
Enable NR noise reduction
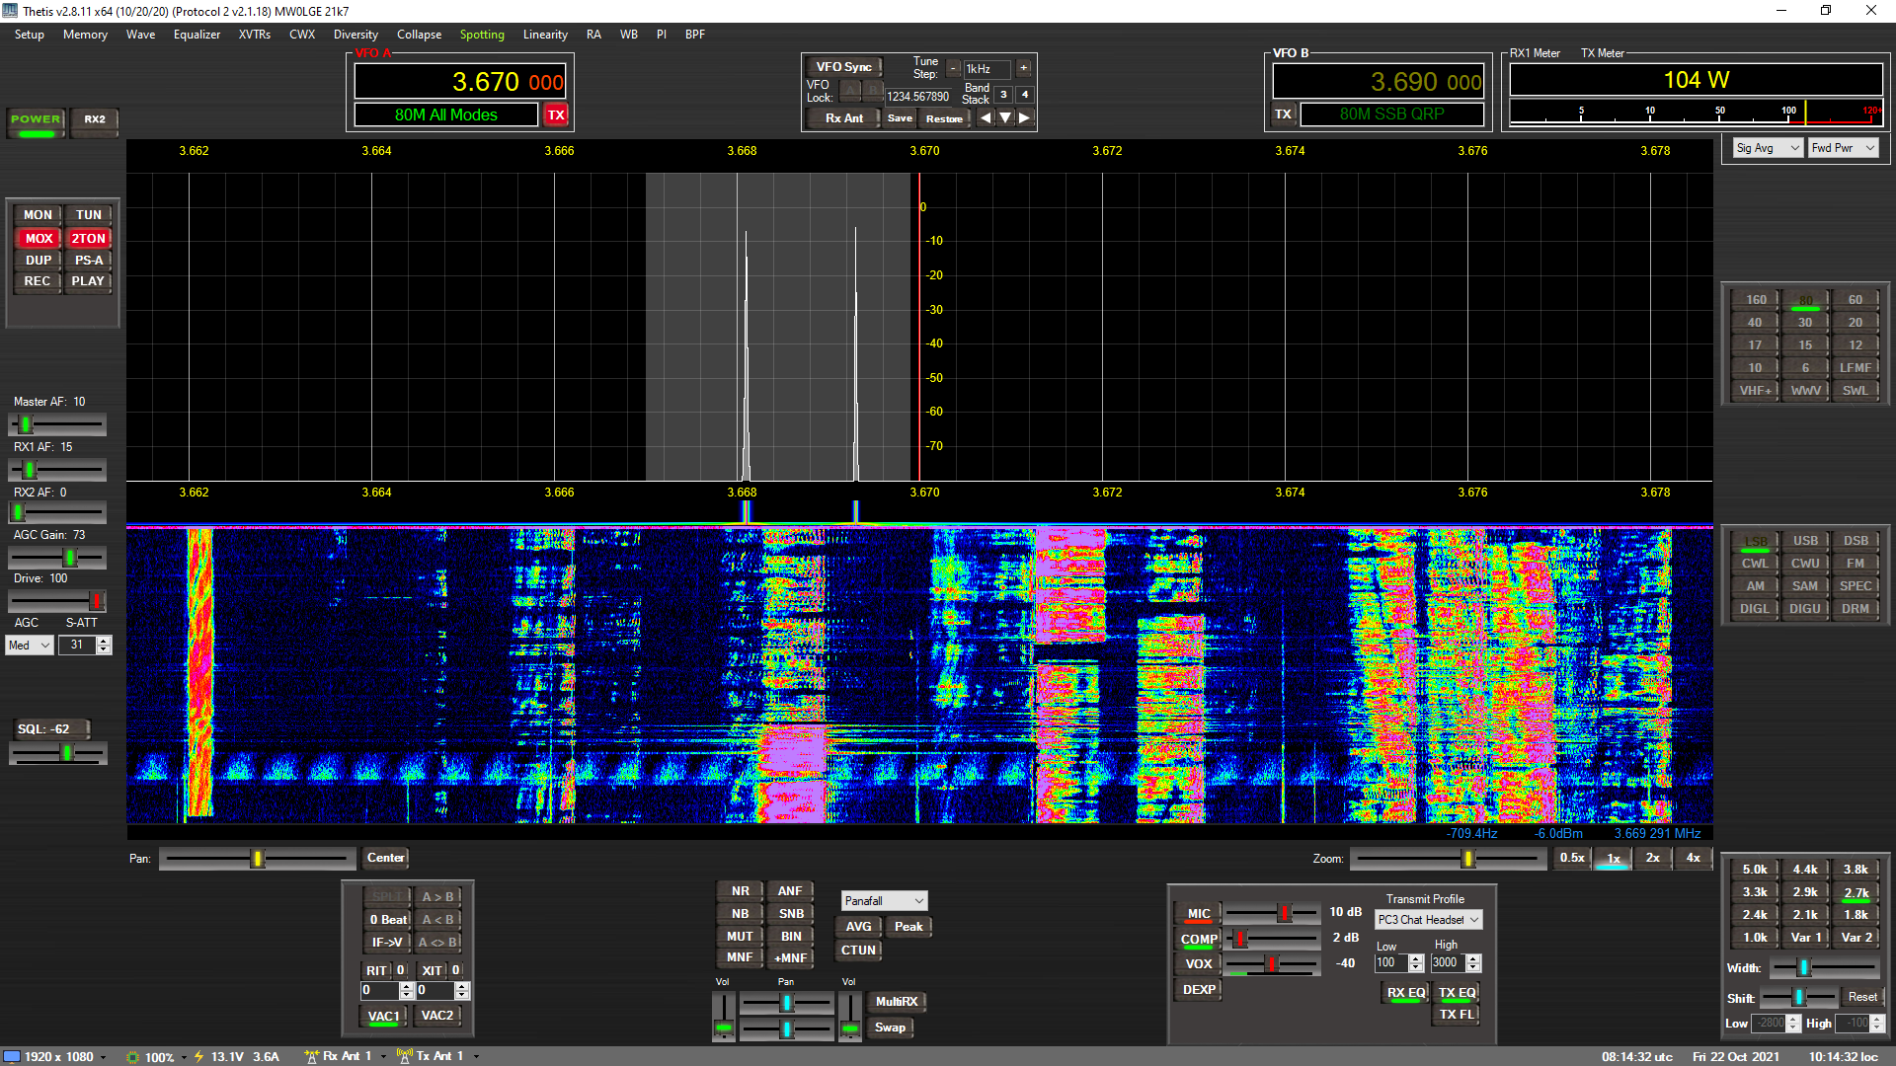click(740, 890)
